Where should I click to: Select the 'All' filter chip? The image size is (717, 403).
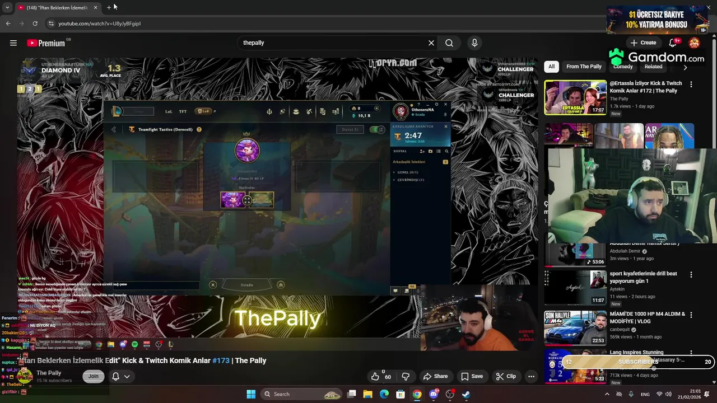click(x=551, y=67)
